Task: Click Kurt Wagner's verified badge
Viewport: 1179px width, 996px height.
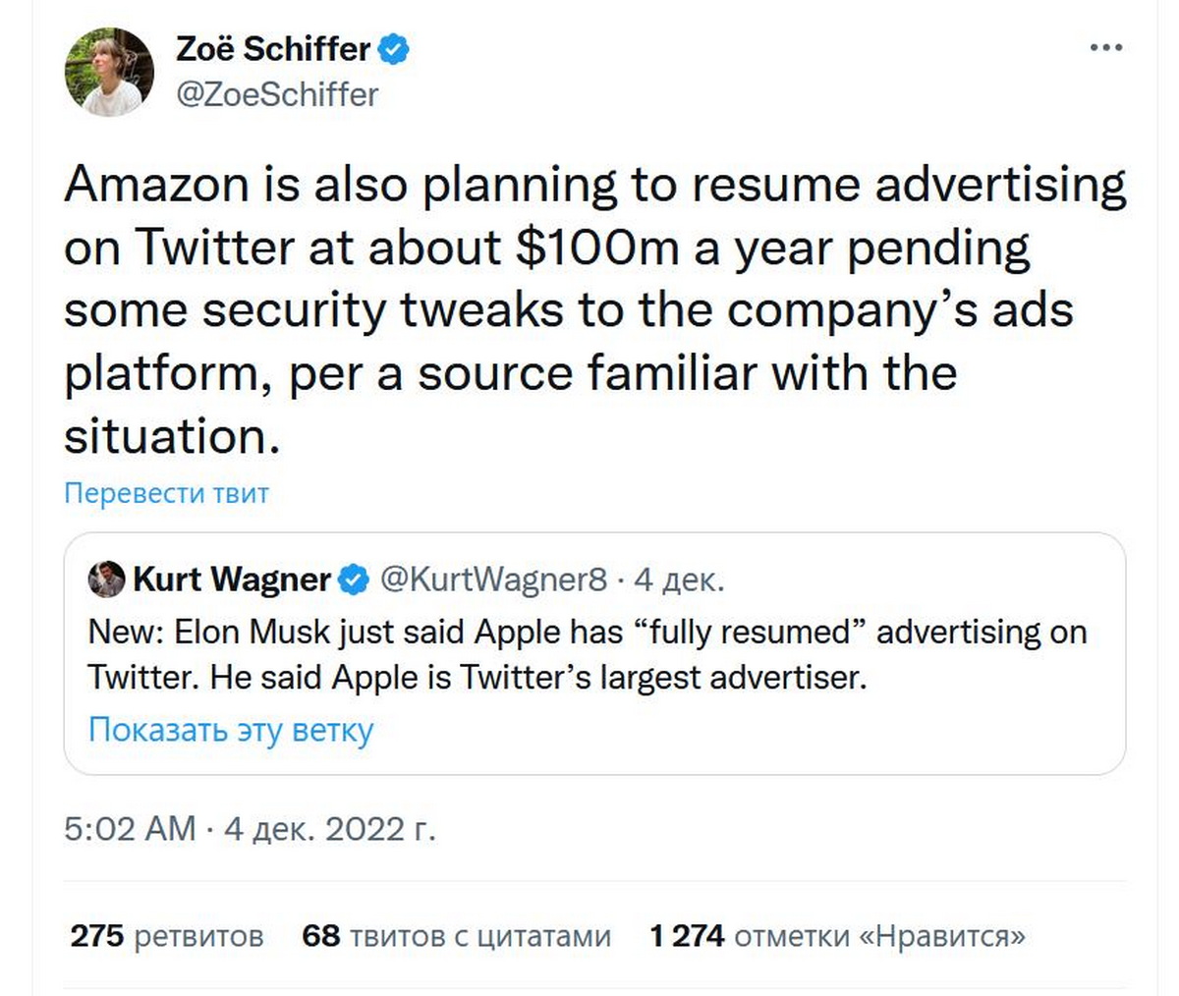Action: pyautogui.click(x=354, y=581)
